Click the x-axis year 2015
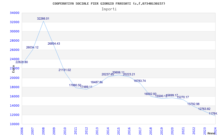The width and height of the screenshot is (218, 136). click(119, 131)
